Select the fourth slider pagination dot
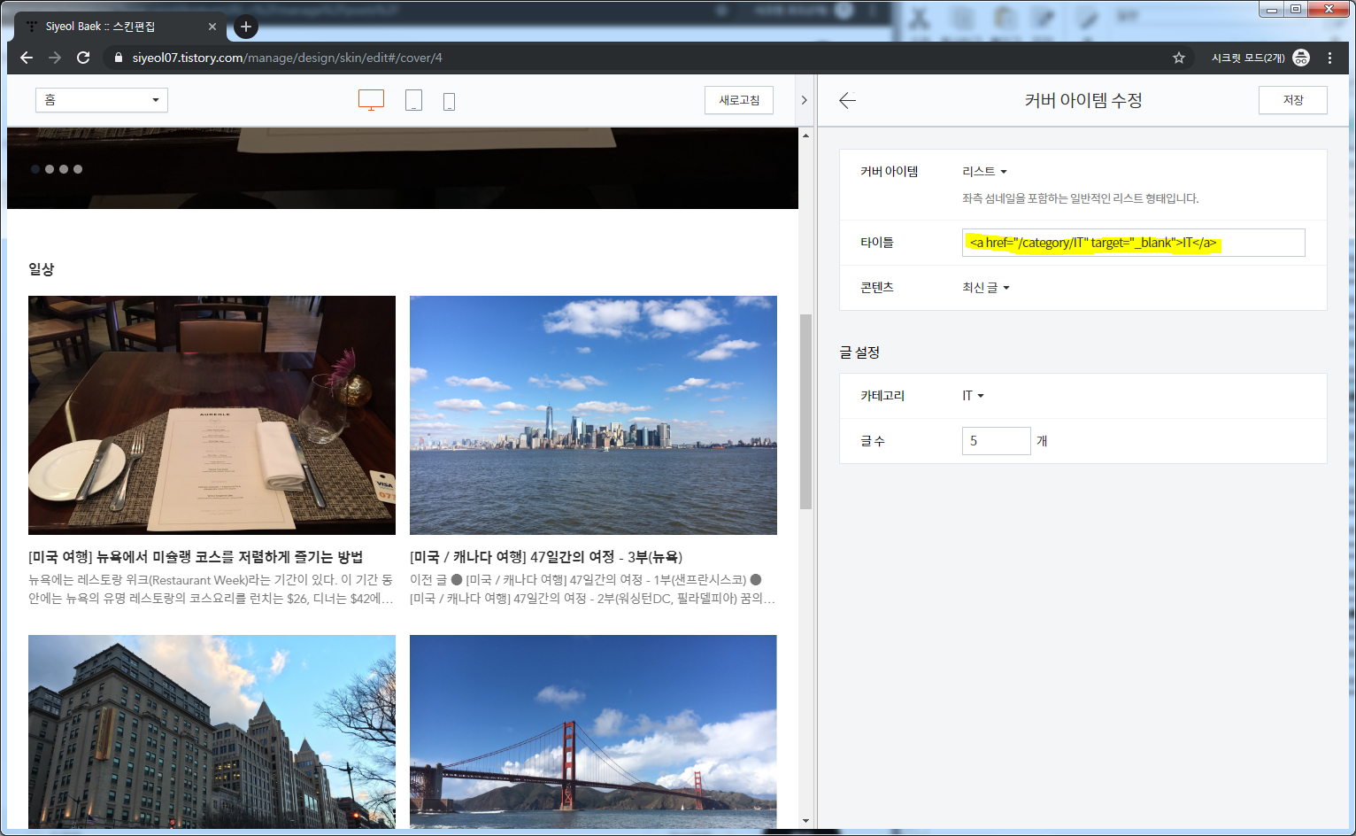This screenshot has width=1356, height=836. pyautogui.click(x=78, y=169)
